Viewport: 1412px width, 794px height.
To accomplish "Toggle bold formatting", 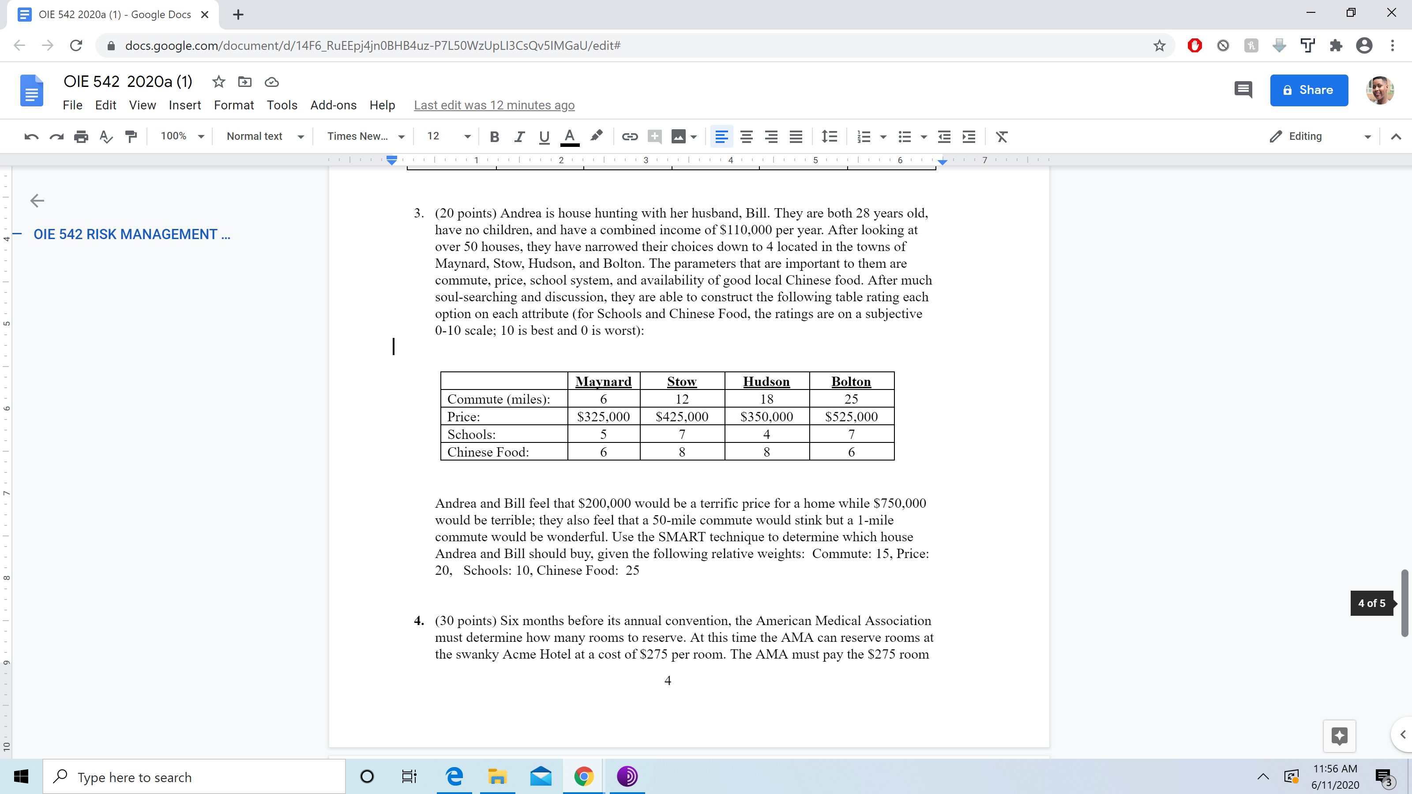I will tap(494, 136).
